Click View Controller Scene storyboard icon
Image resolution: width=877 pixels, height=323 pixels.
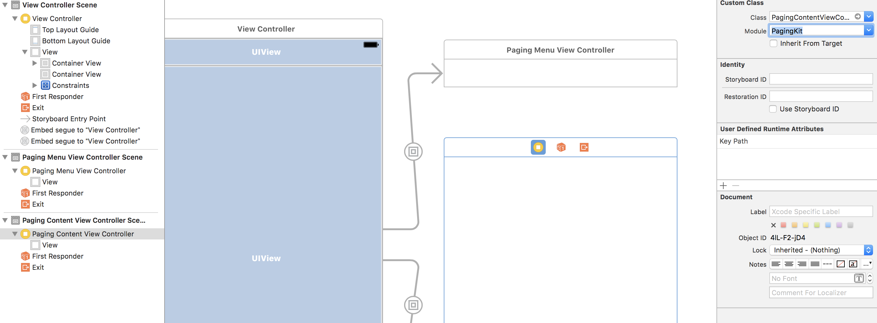coord(15,5)
